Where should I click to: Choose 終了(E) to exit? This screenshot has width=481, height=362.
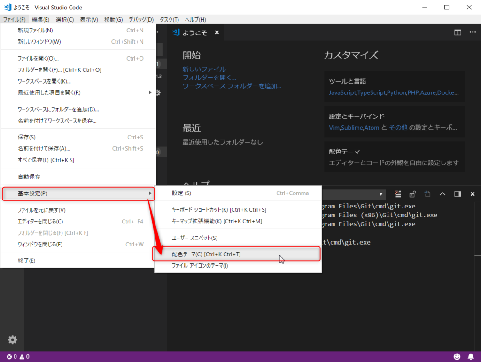click(x=78, y=261)
